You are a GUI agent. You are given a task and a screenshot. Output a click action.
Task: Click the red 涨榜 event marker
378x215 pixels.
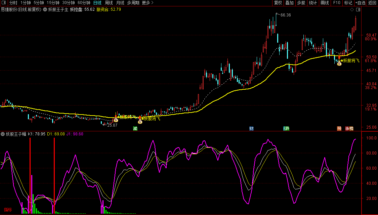(349, 128)
